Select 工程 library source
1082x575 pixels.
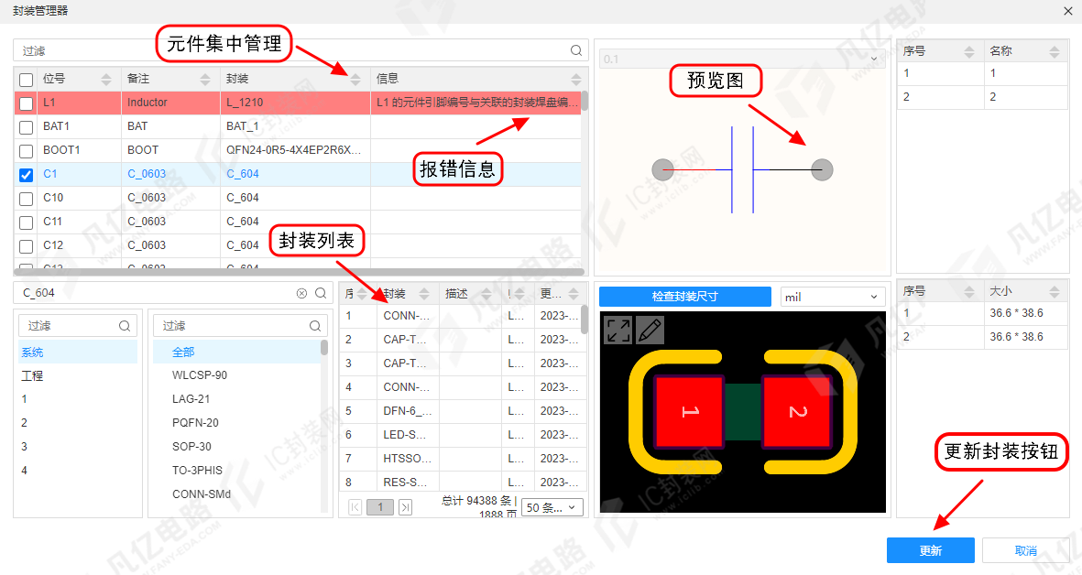click(x=77, y=375)
